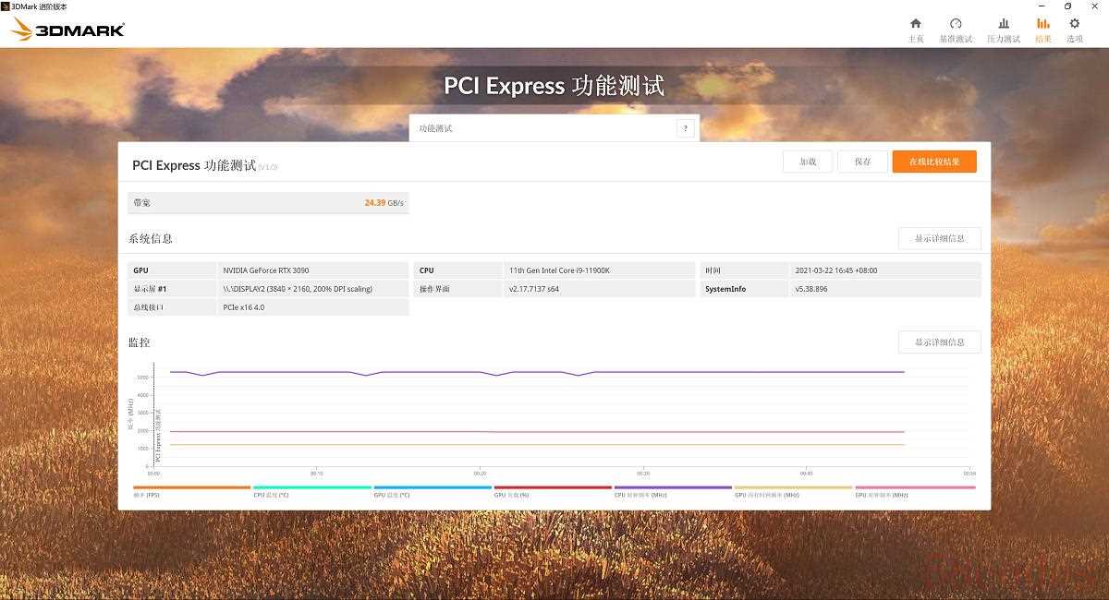Click 加载 load button

[808, 162]
